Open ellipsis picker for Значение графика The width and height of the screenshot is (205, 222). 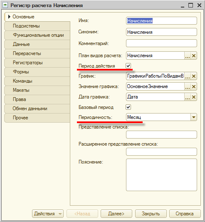[x=188, y=86]
